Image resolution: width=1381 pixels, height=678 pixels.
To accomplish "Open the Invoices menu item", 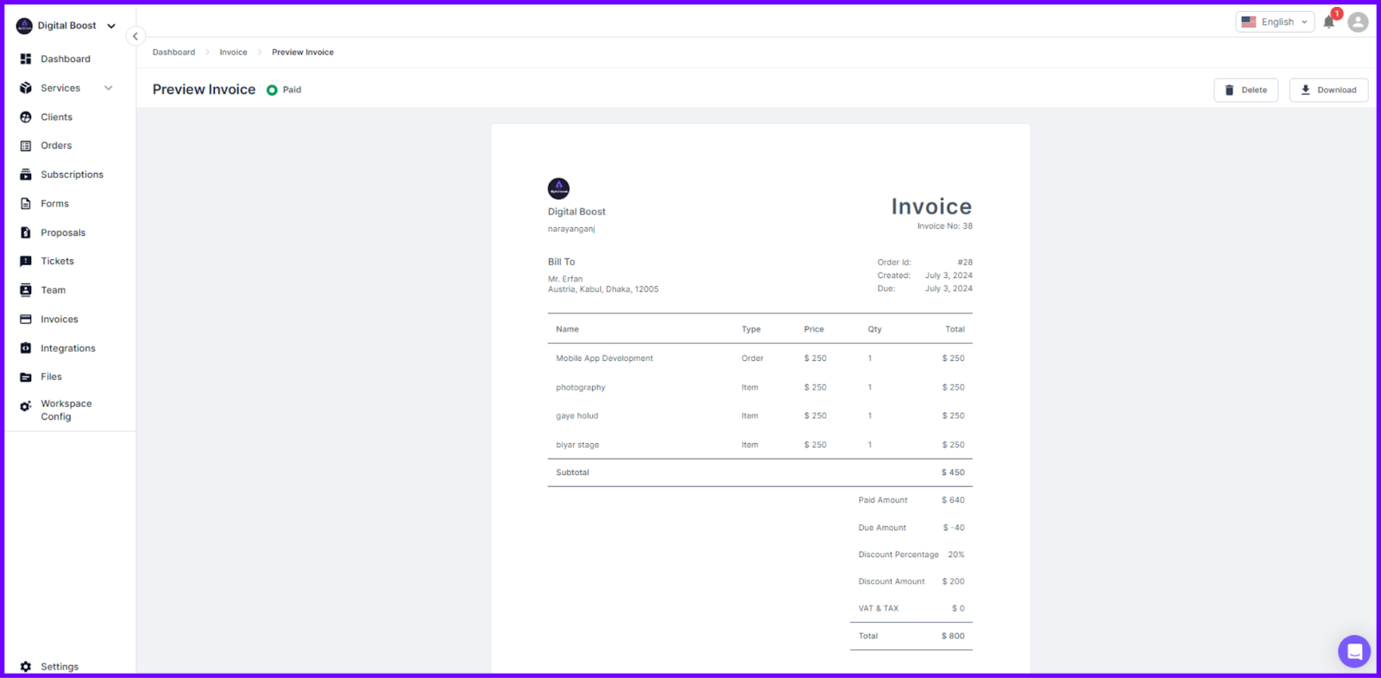I will [x=60, y=320].
